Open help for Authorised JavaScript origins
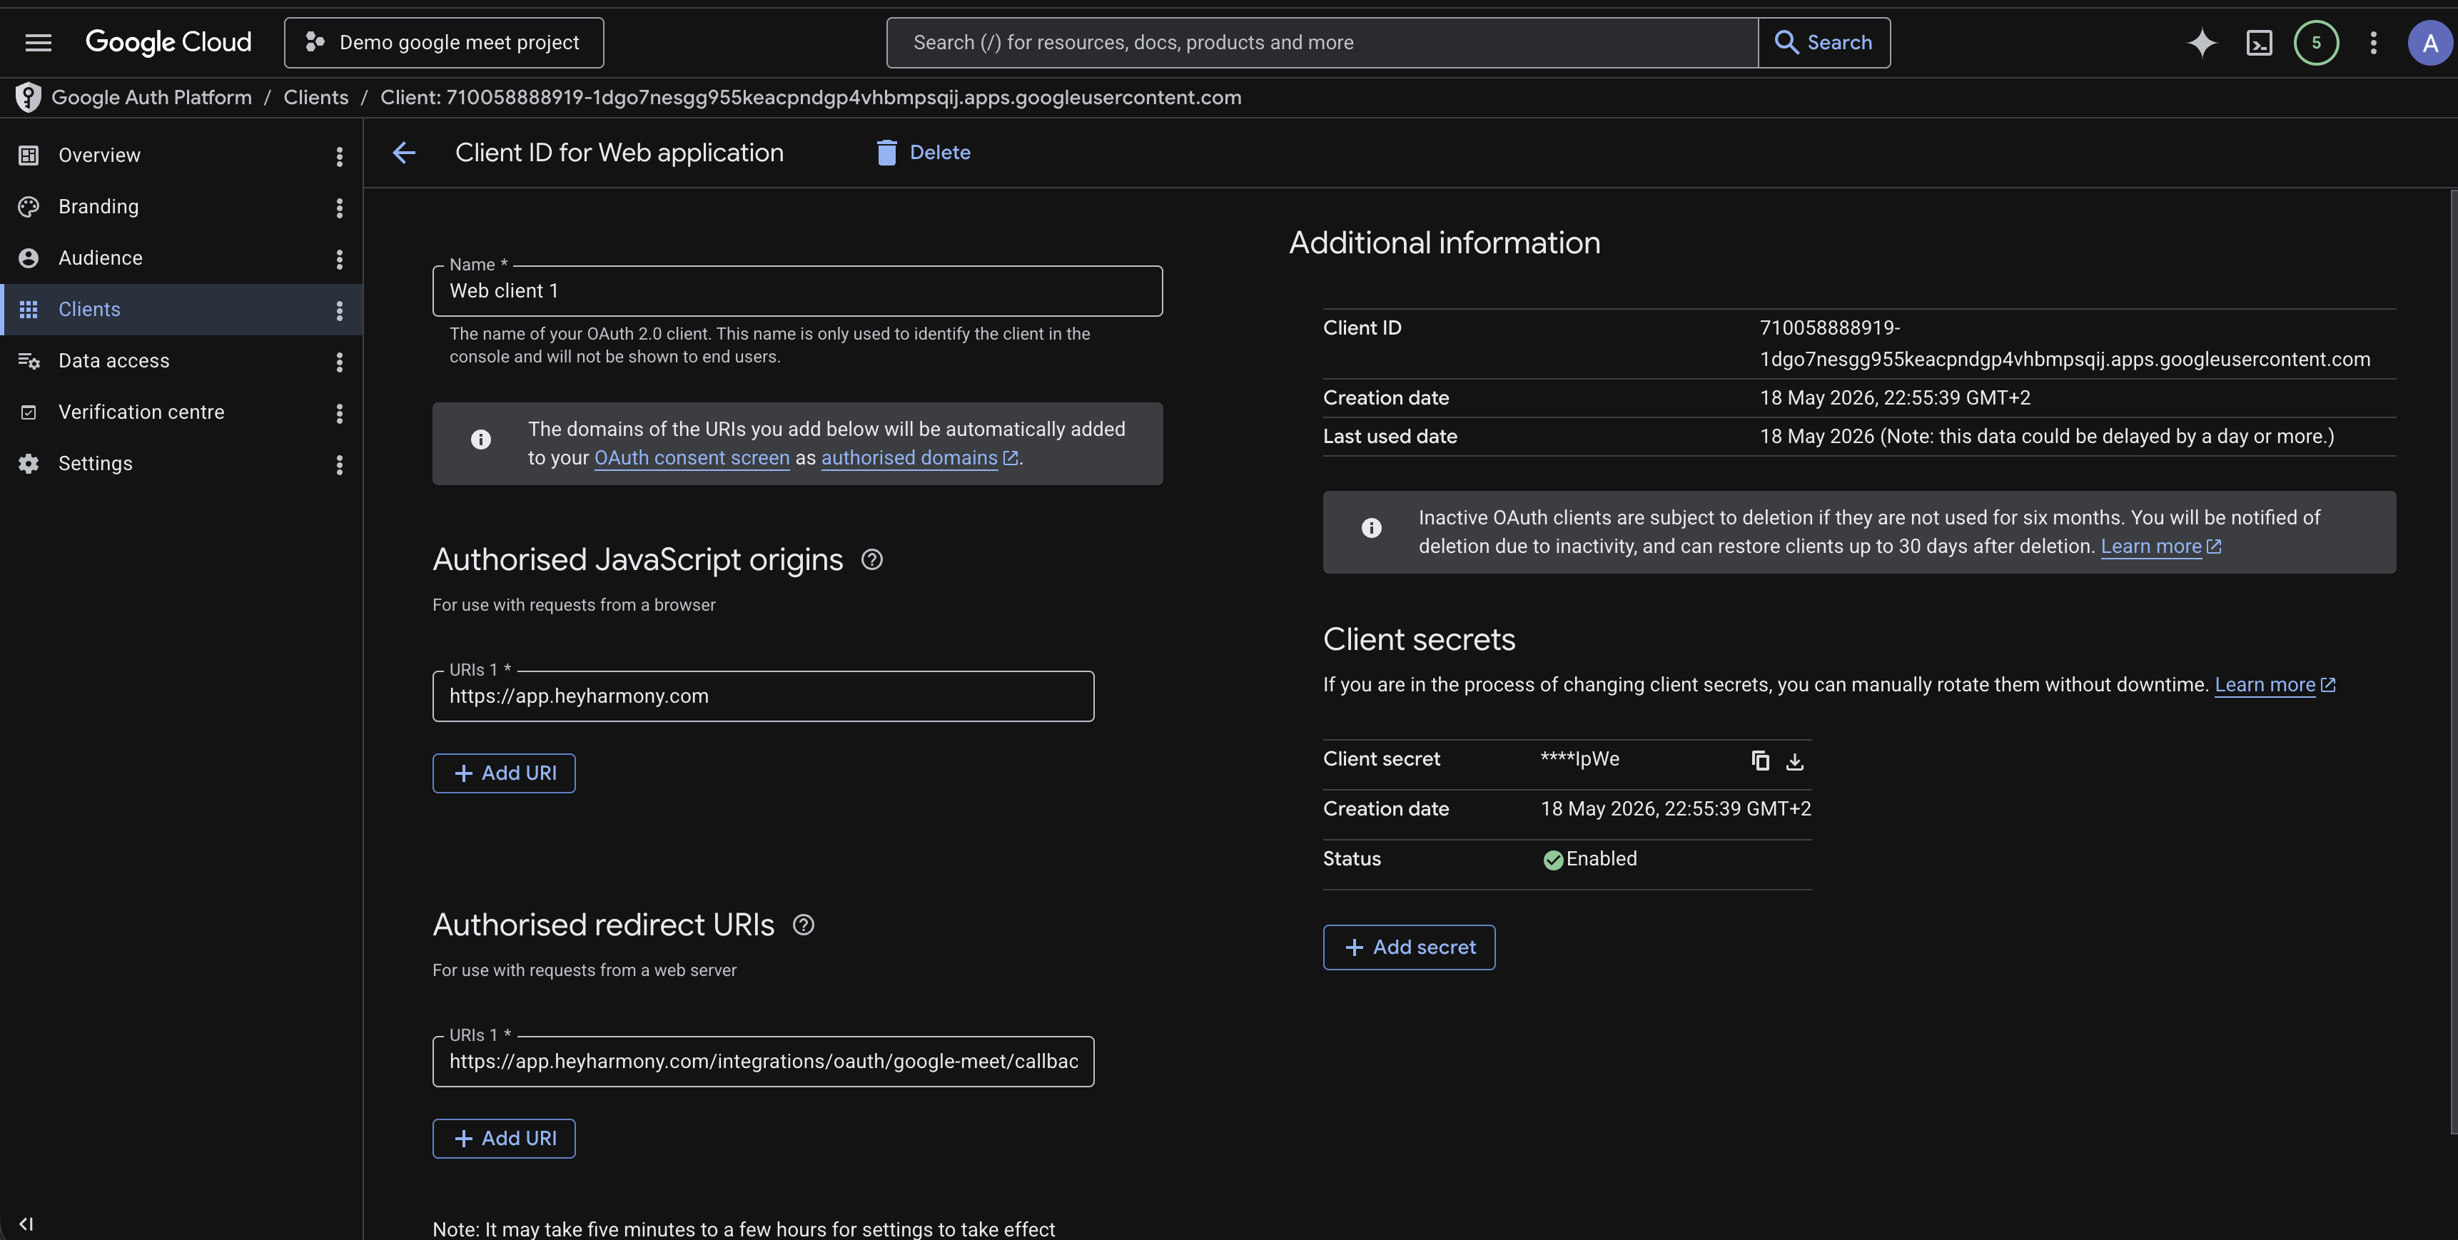Viewport: 2458px width, 1240px height. (x=871, y=560)
